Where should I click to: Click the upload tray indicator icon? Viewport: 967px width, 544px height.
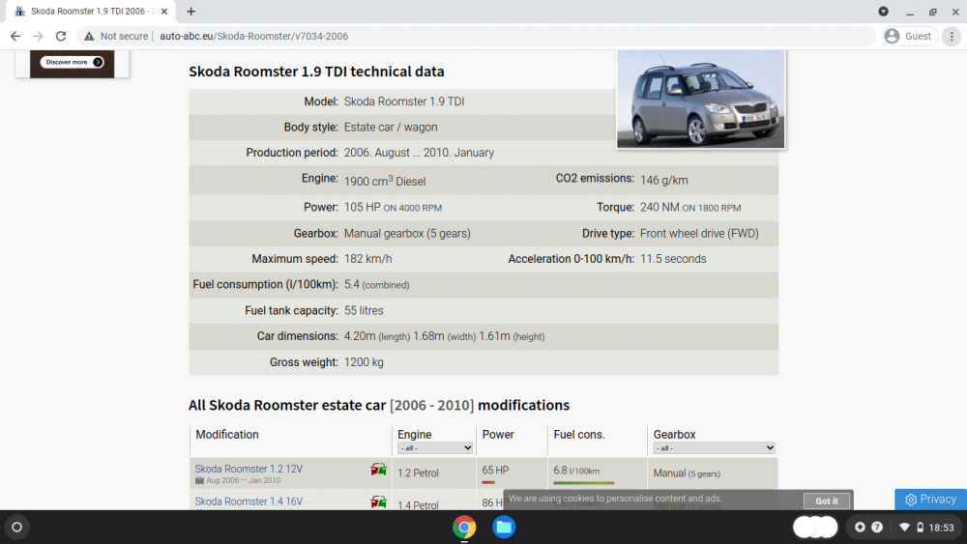click(860, 528)
